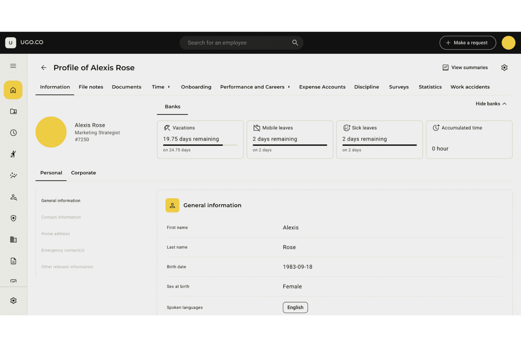This screenshot has height=347, width=521.
Task: Open the Expense Accounts tab
Action: coord(322,87)
